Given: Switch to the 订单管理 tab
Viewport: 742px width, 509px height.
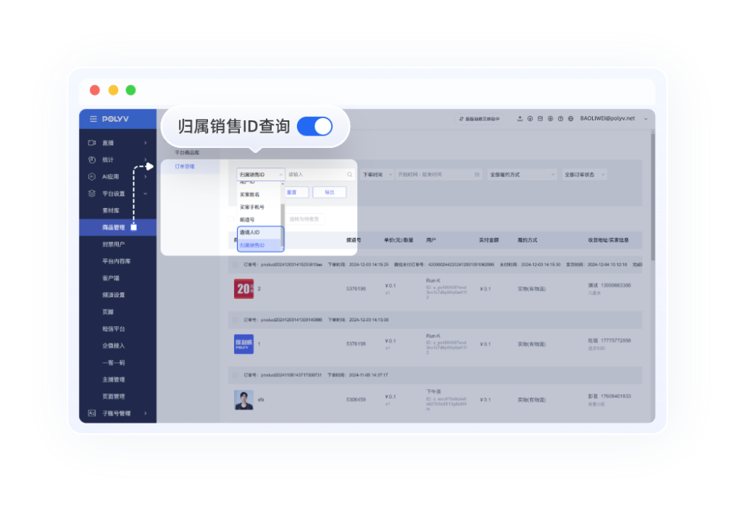Looking at the screenshot, I should 185,167.
